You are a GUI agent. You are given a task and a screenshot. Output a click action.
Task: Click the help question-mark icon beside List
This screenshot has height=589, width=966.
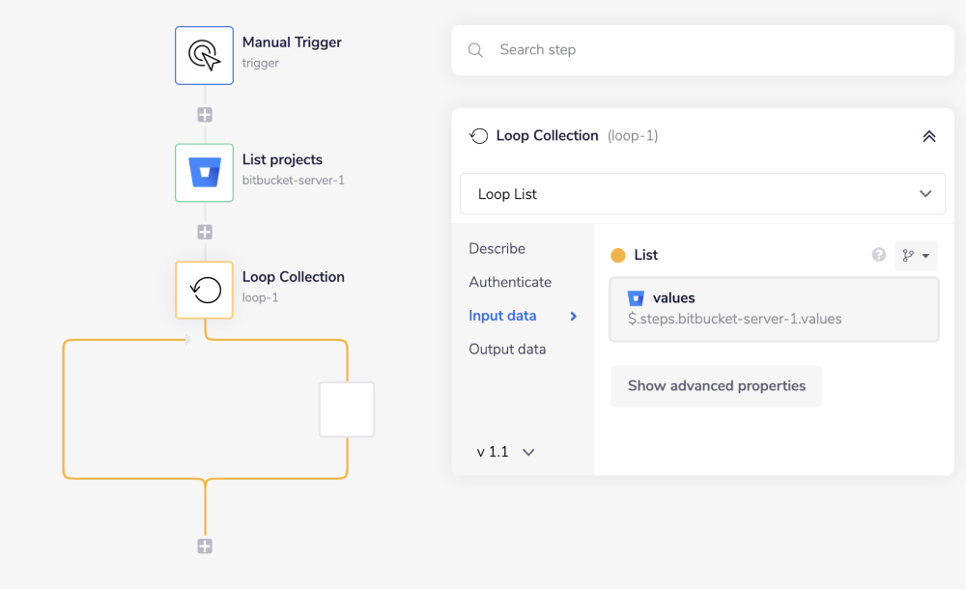click(x=878, y=255)
